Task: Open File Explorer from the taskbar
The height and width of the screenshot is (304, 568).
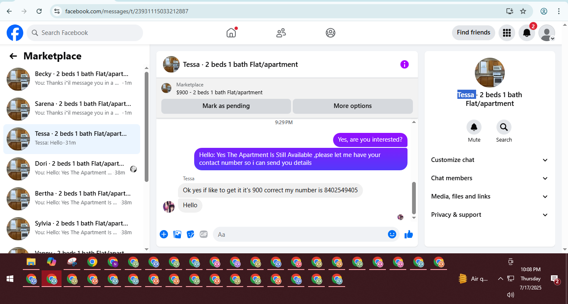Action: (31, 262)
